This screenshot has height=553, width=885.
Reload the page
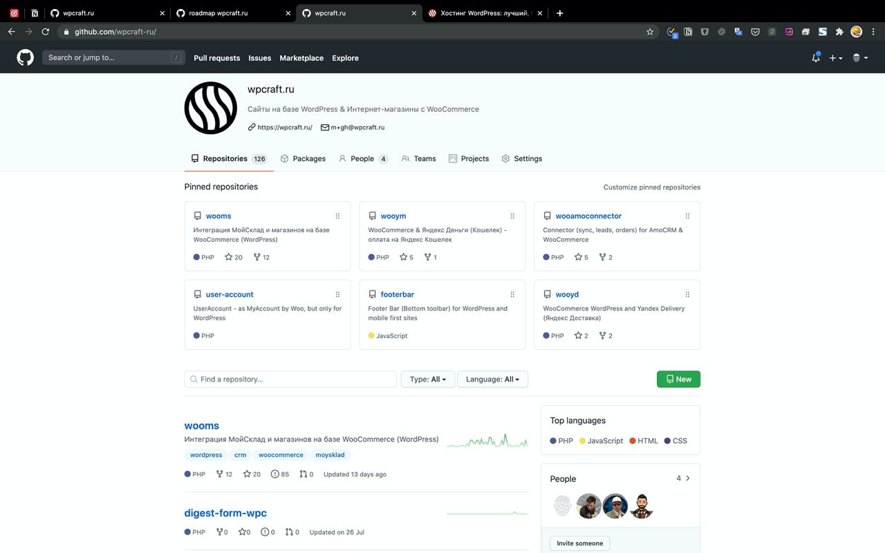pos(46,32)
